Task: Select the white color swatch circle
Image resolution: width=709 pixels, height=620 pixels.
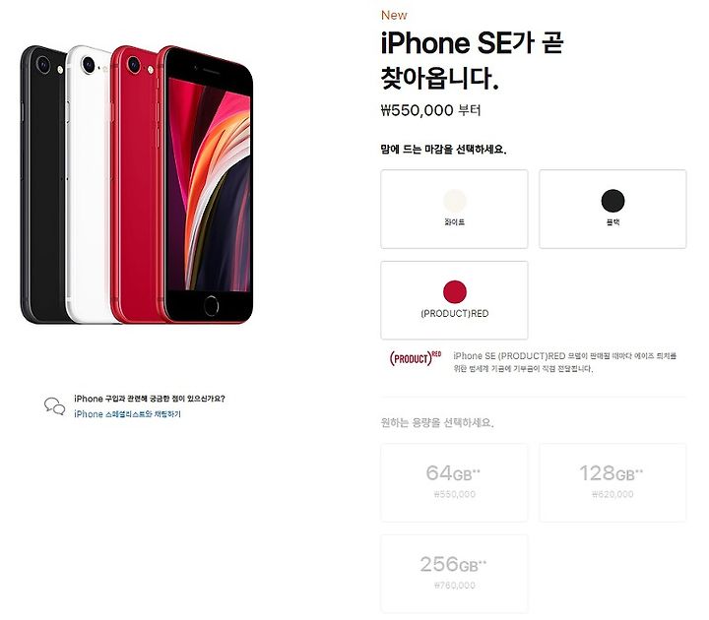Action: (454, 201)
